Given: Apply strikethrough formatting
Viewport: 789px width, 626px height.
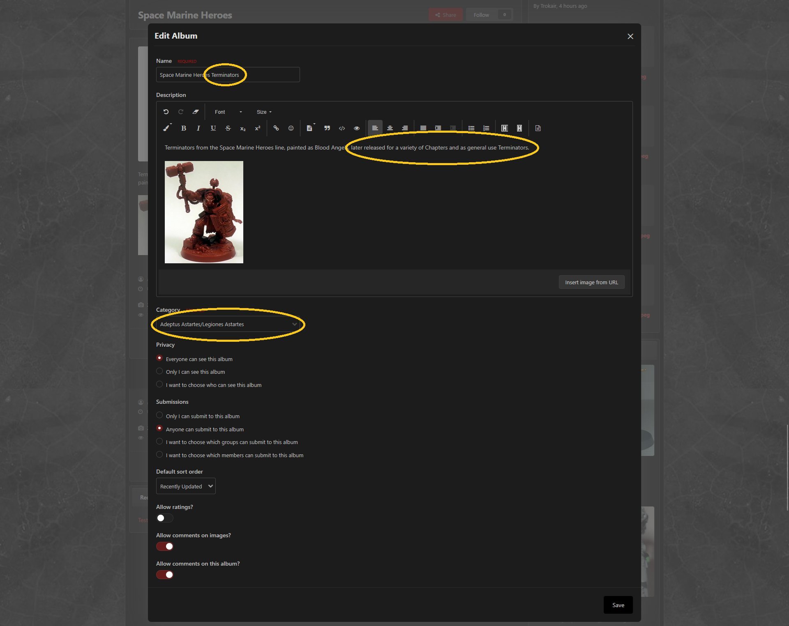Looking at the screenshot, I should pyautogui.click(x=228, y=128).
